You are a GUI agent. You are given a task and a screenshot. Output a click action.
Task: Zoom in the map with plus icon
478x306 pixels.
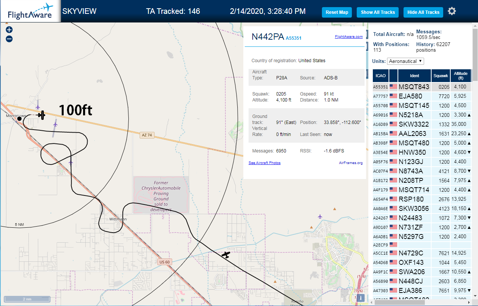[9, 30]
